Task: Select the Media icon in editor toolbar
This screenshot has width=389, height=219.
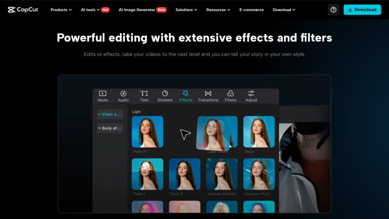Action: (103, 93)
